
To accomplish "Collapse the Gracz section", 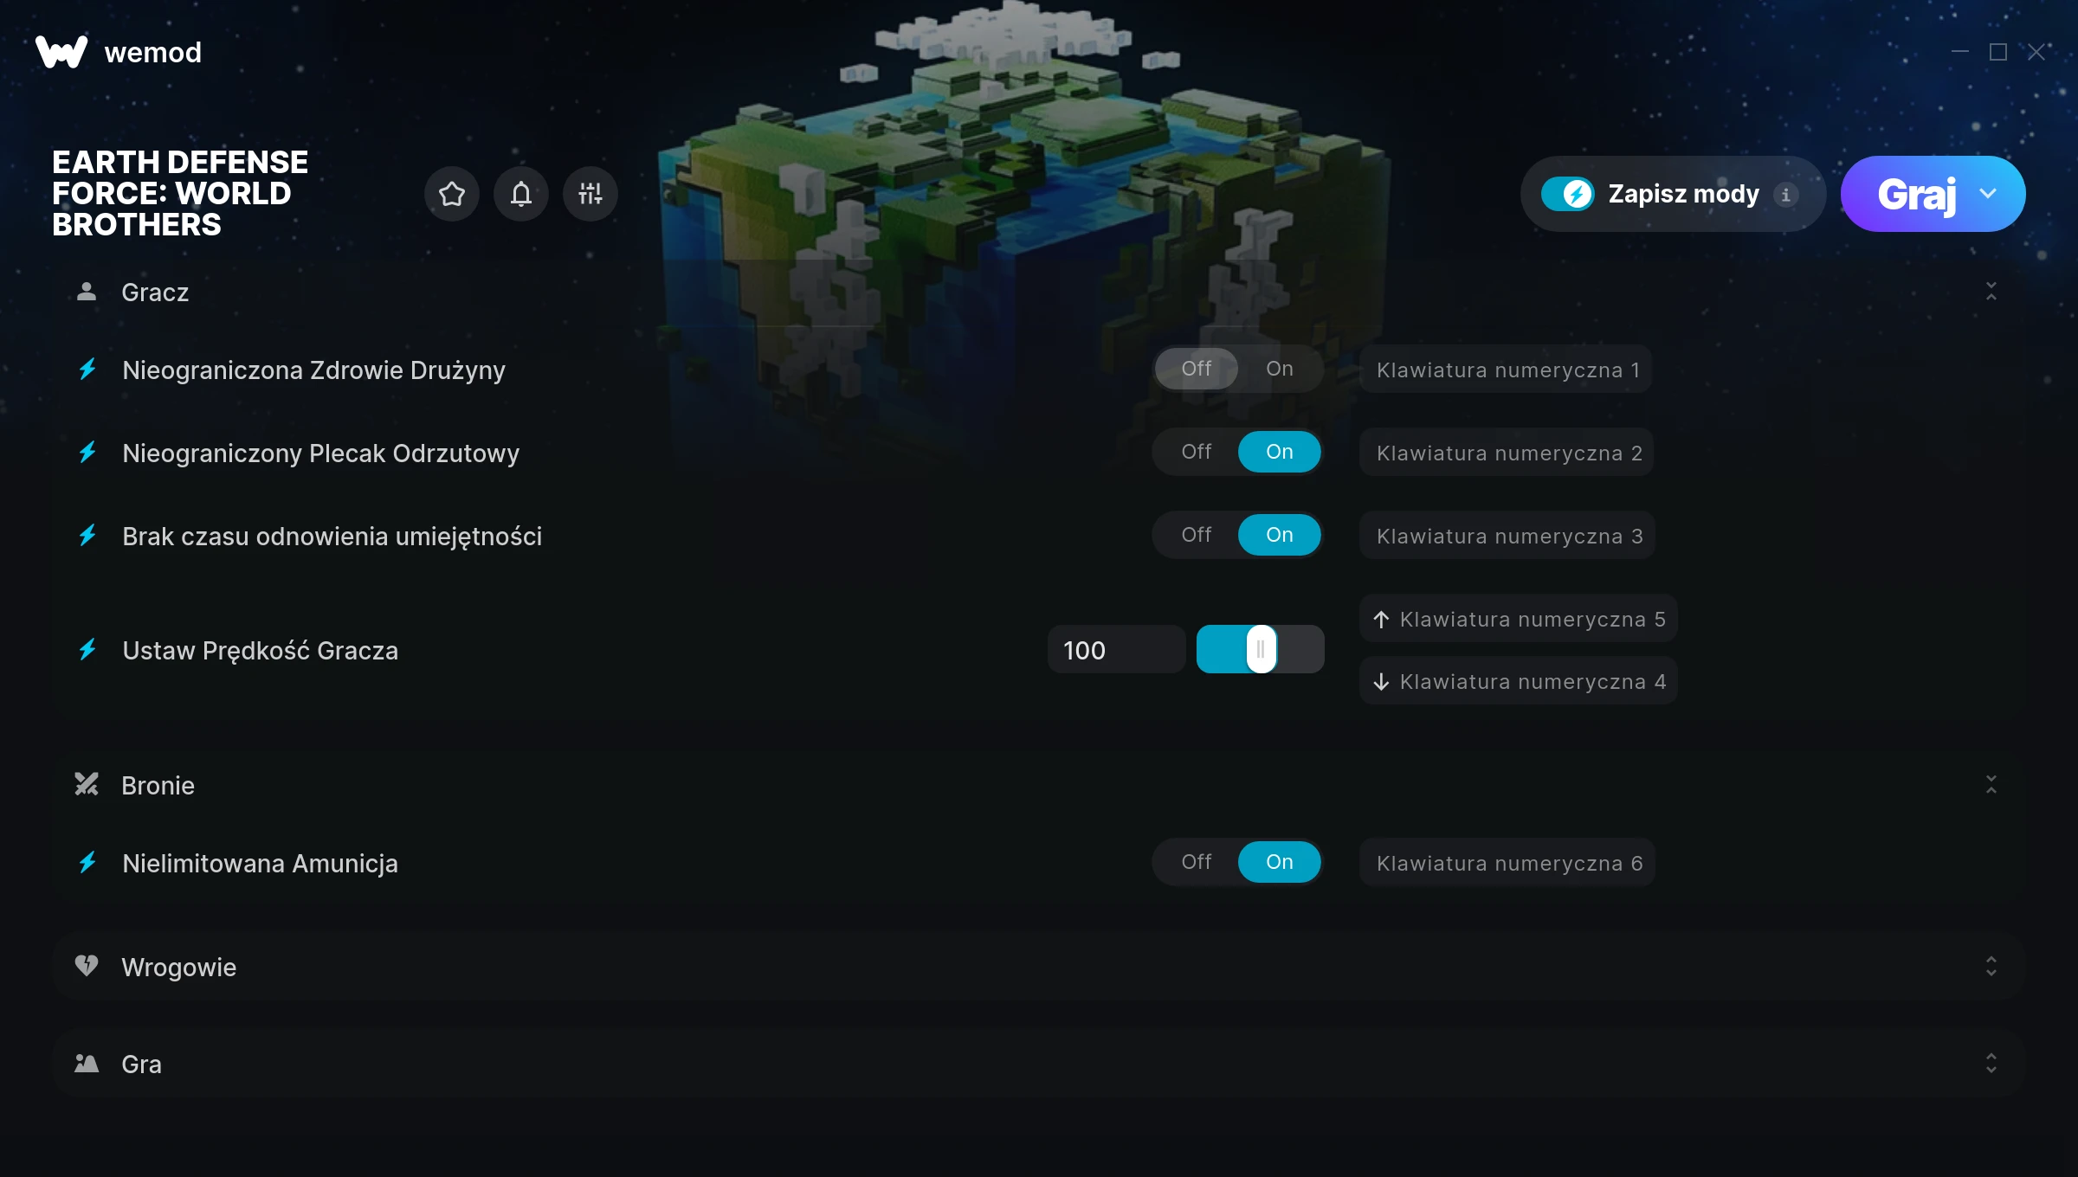I will coord(1991,292).
